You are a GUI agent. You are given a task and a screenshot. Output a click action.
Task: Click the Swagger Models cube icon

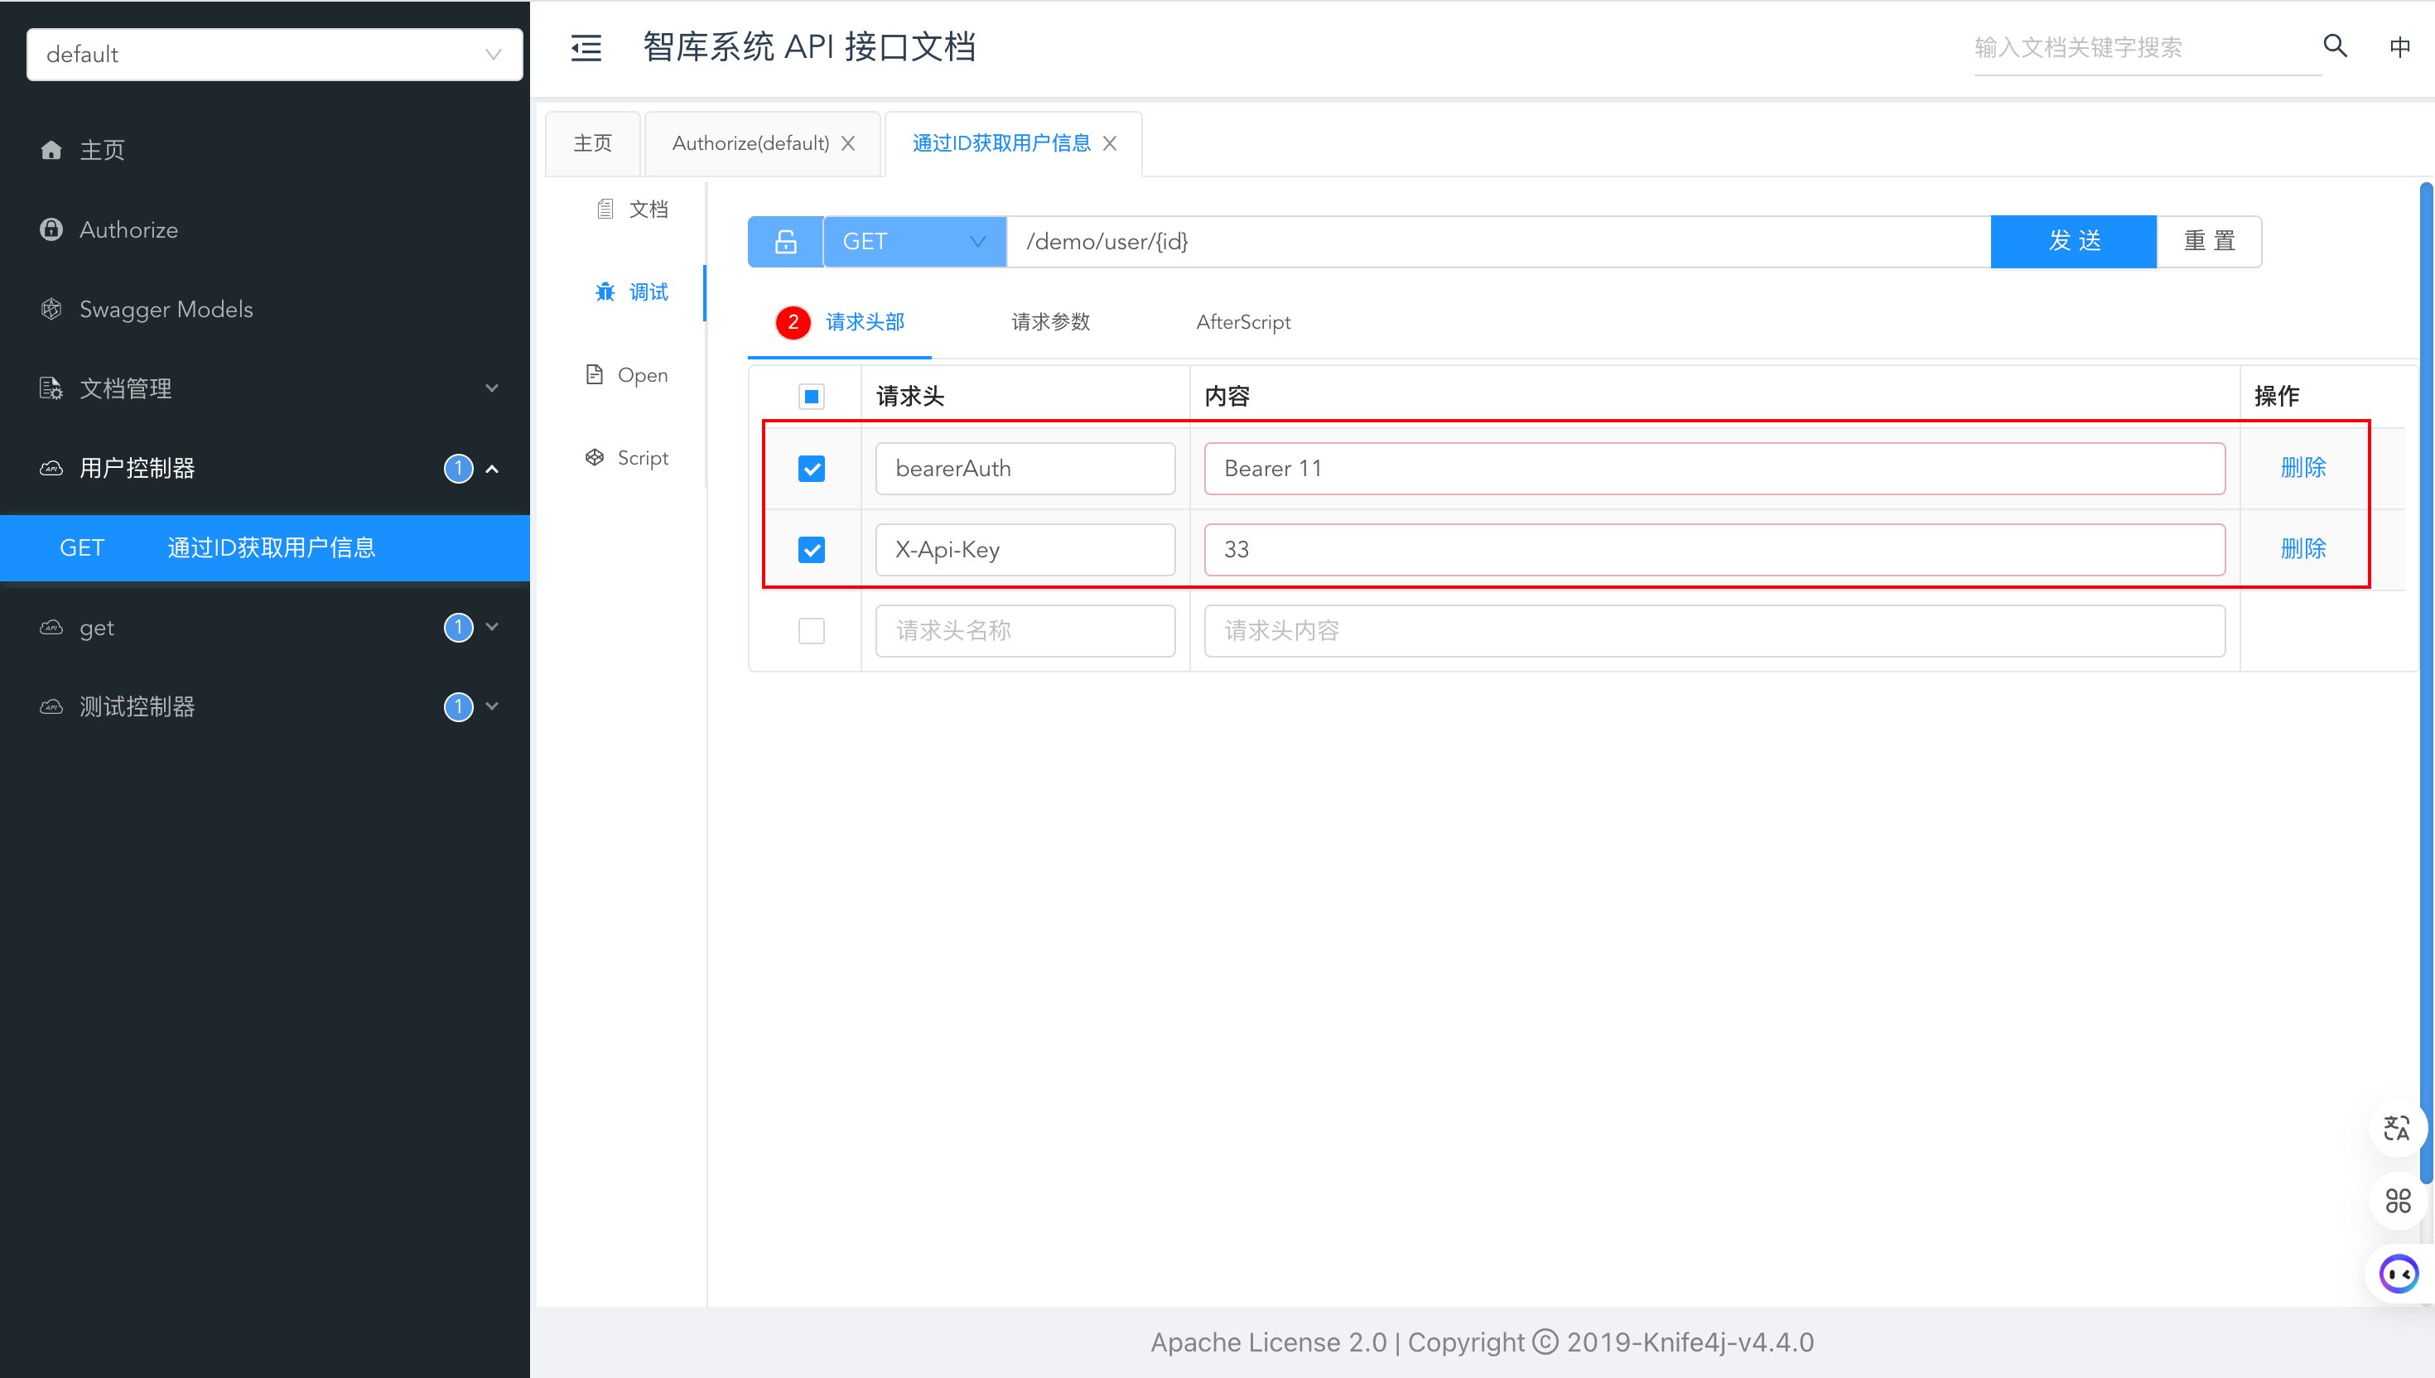(51, 309)
